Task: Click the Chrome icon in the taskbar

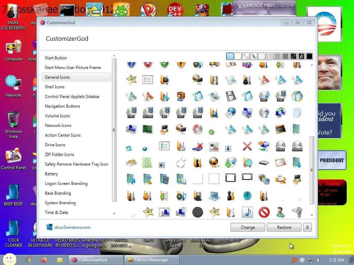Action: pos(28,260)
